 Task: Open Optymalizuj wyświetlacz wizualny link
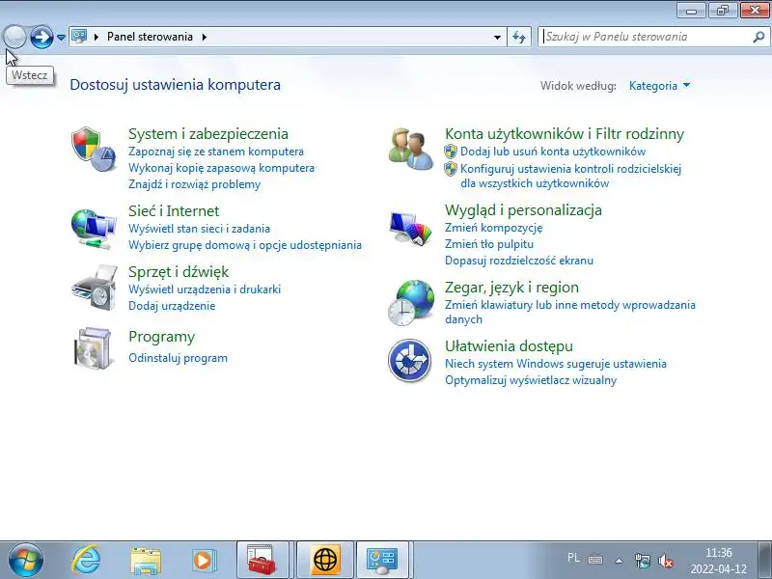coord(531,380)
